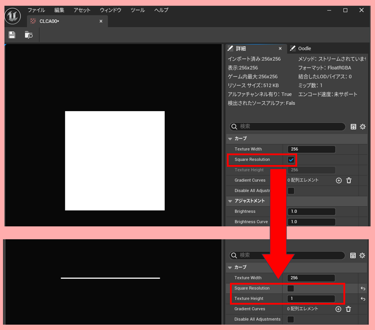Open settings gear beside the upper search box
Viewport: 375px width, 330px height.
click(x=363, y=127)
